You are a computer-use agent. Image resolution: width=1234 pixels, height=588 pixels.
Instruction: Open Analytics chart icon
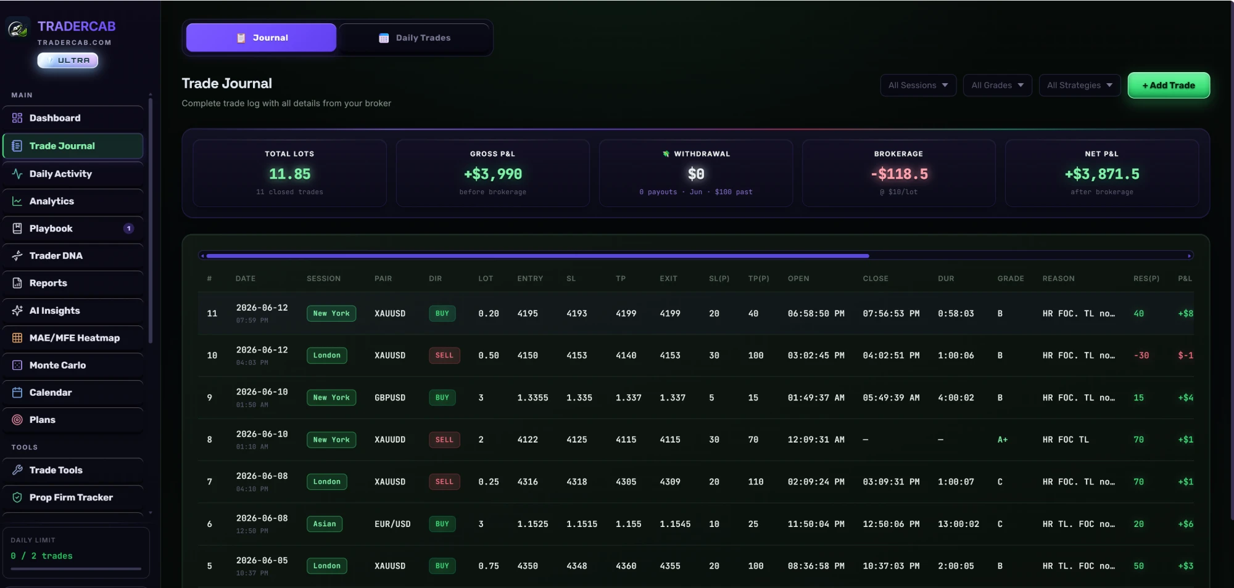tap(17, 201)
